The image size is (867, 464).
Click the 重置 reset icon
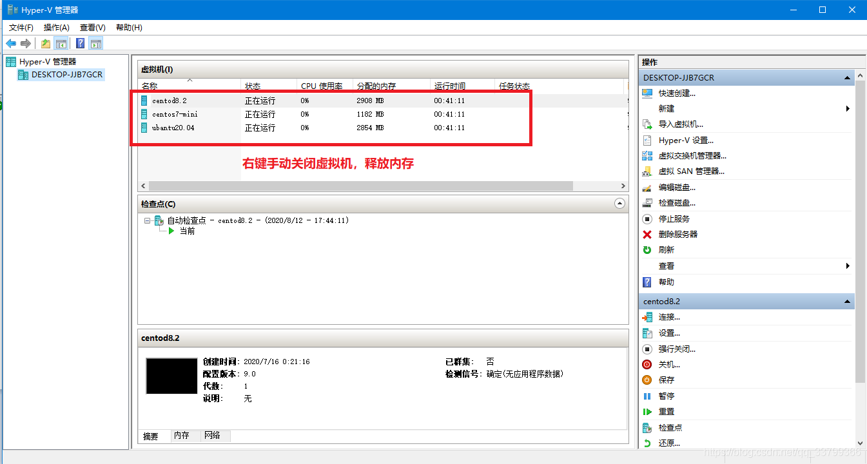pyautogui.click(x=647, y=412)
